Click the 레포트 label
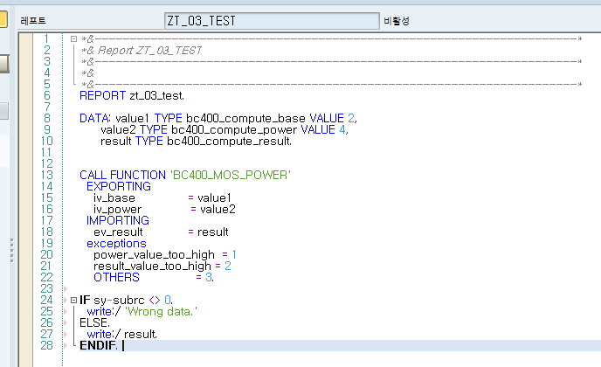Viewport: 601px width, 367px height. pyautogui.click(x=33, y=21)
